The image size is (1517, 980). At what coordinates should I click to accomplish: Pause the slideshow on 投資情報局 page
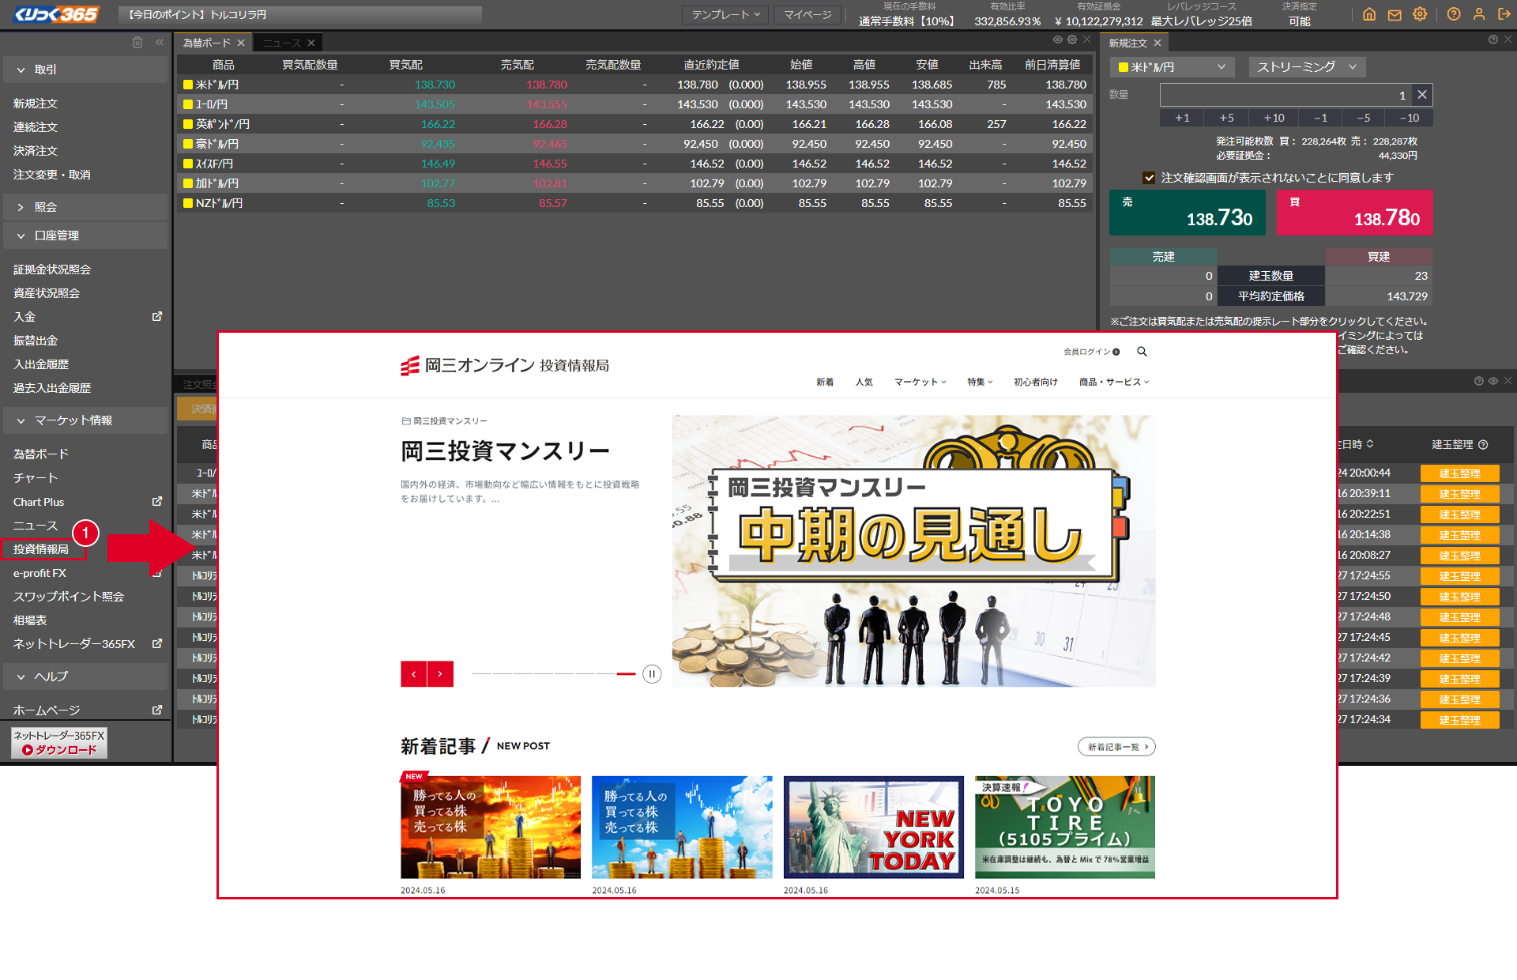coord(652,674)
